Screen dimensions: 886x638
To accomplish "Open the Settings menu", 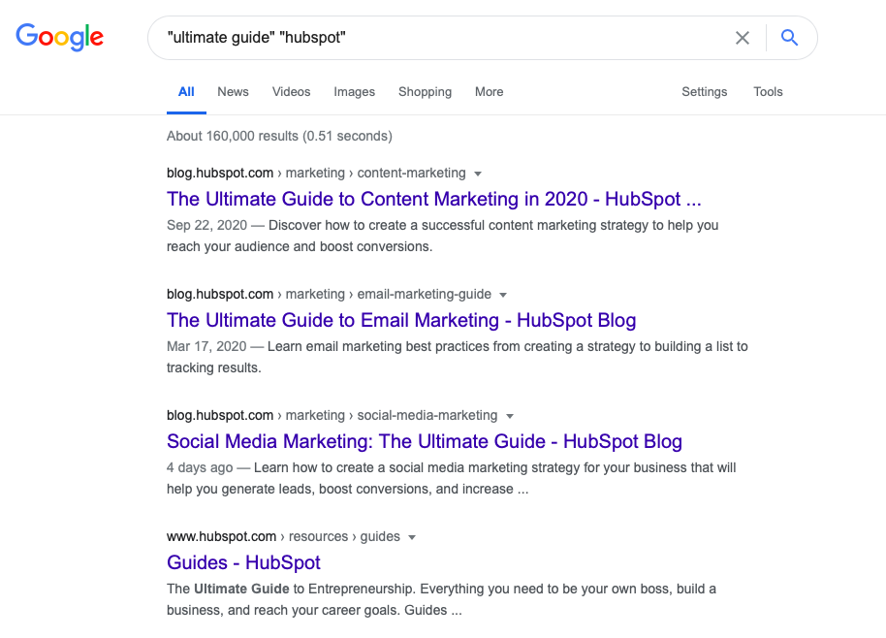I will tap(704, 92).
